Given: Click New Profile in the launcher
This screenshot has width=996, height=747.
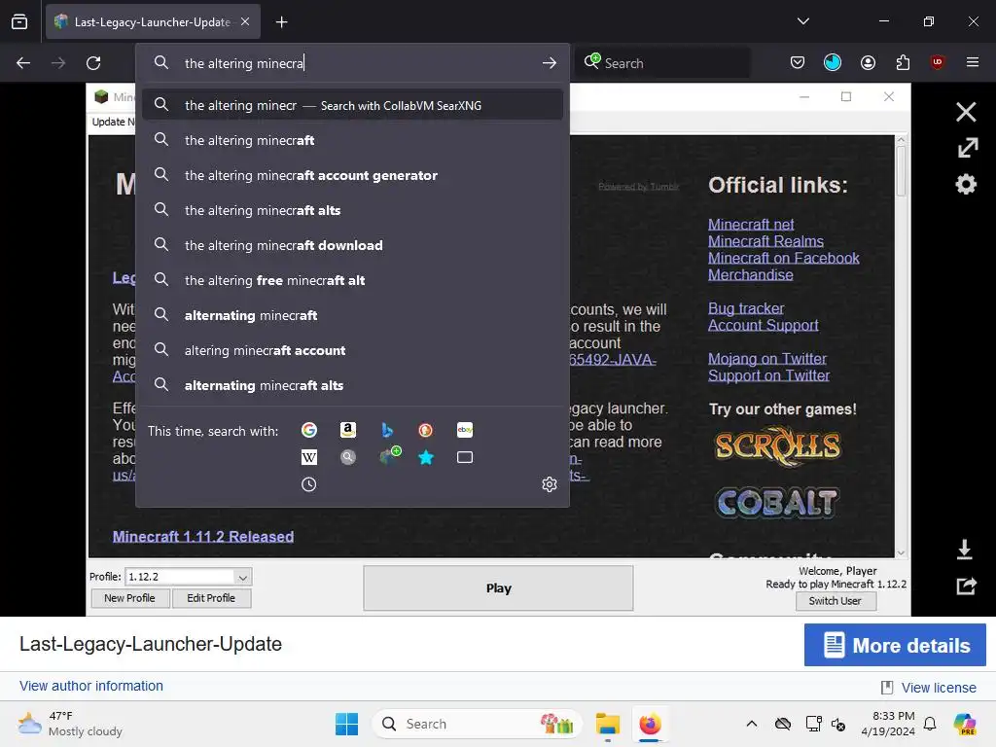Looking at the screenshot, I should click(129, 598).
